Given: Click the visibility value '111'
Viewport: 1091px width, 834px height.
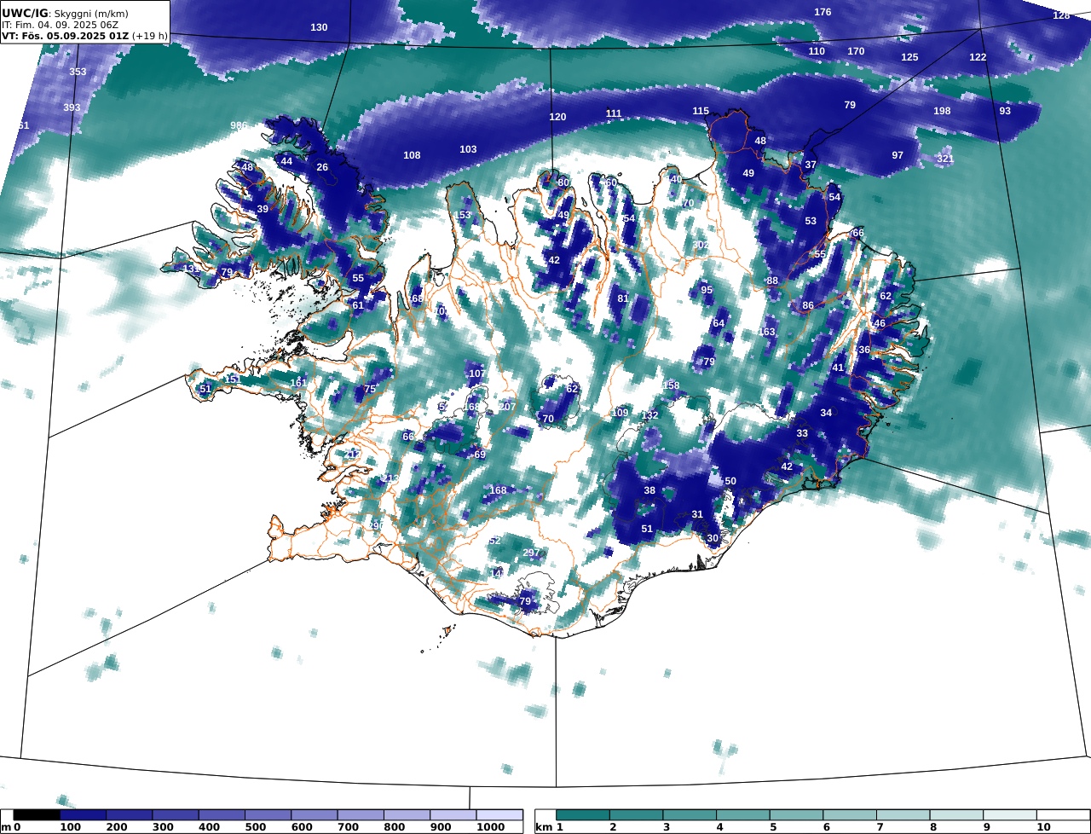Looking at the screenshot, I should (x=614, y=113).
